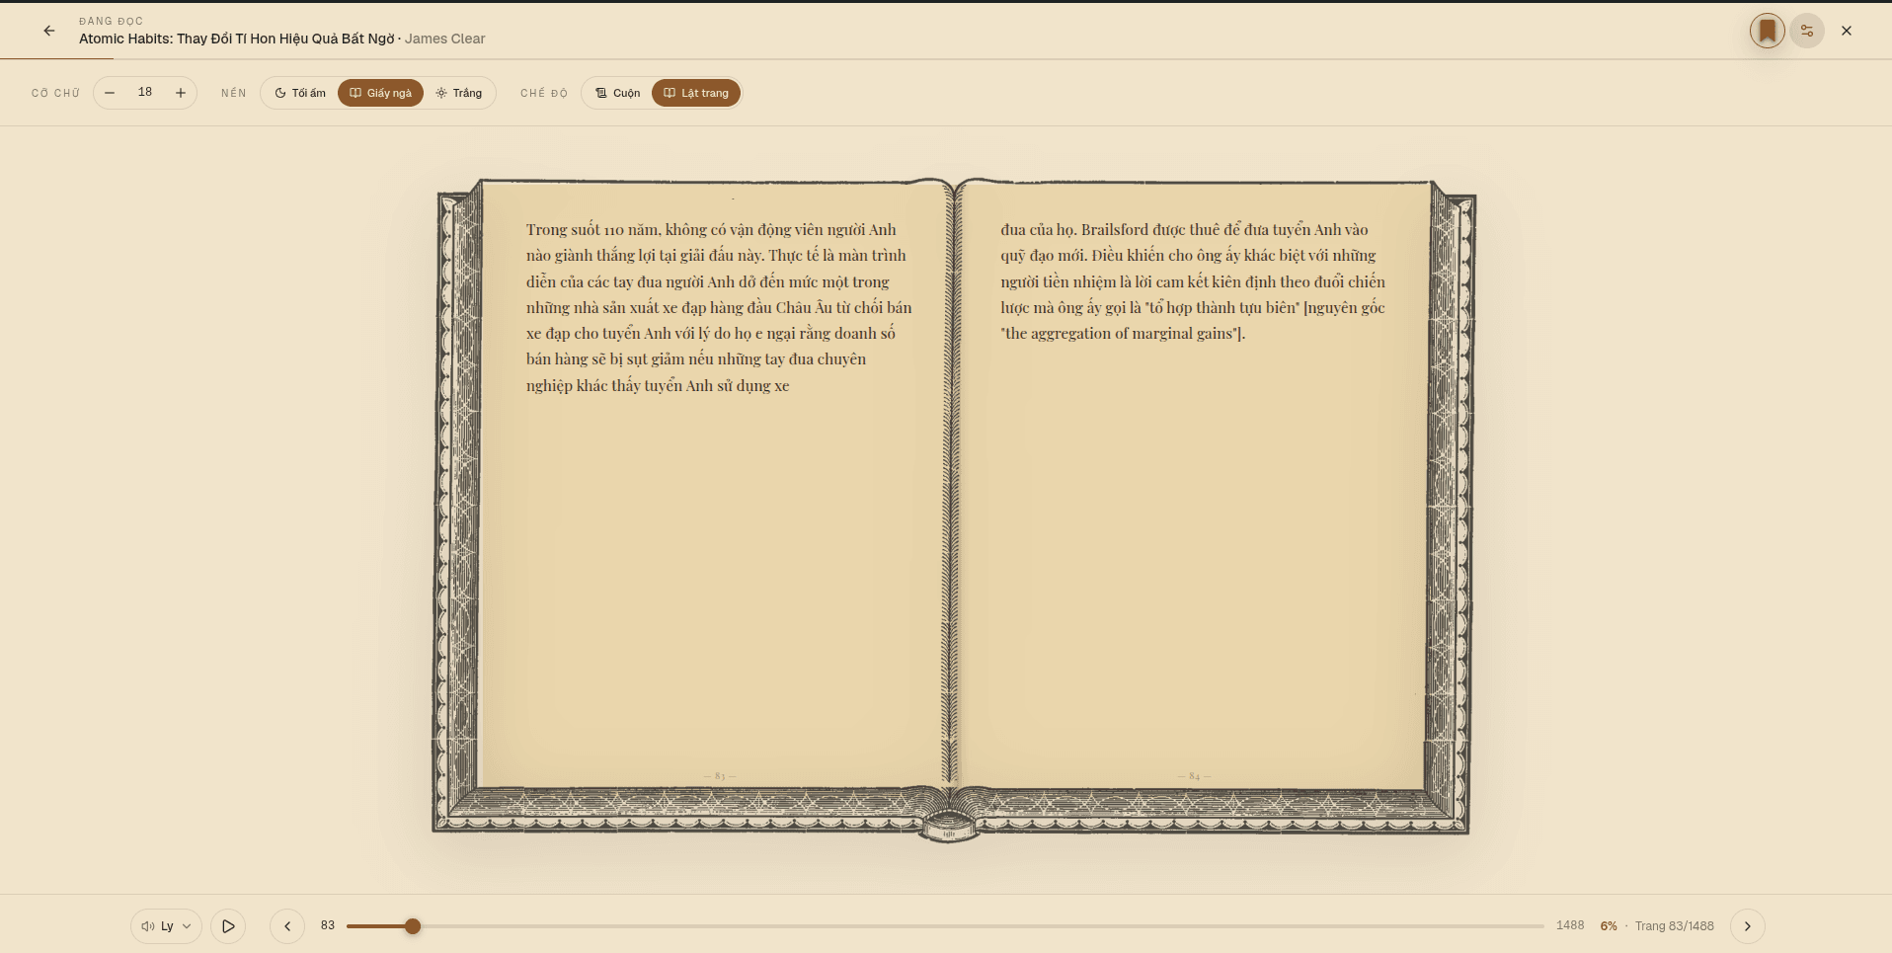This screenshot has width=1892, height=953.
Task: Click the page progress slider handle
Action: tap(413, 926)
